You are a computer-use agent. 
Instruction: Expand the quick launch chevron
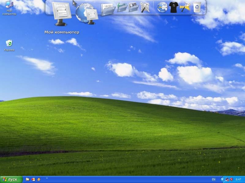coord(47,178)
